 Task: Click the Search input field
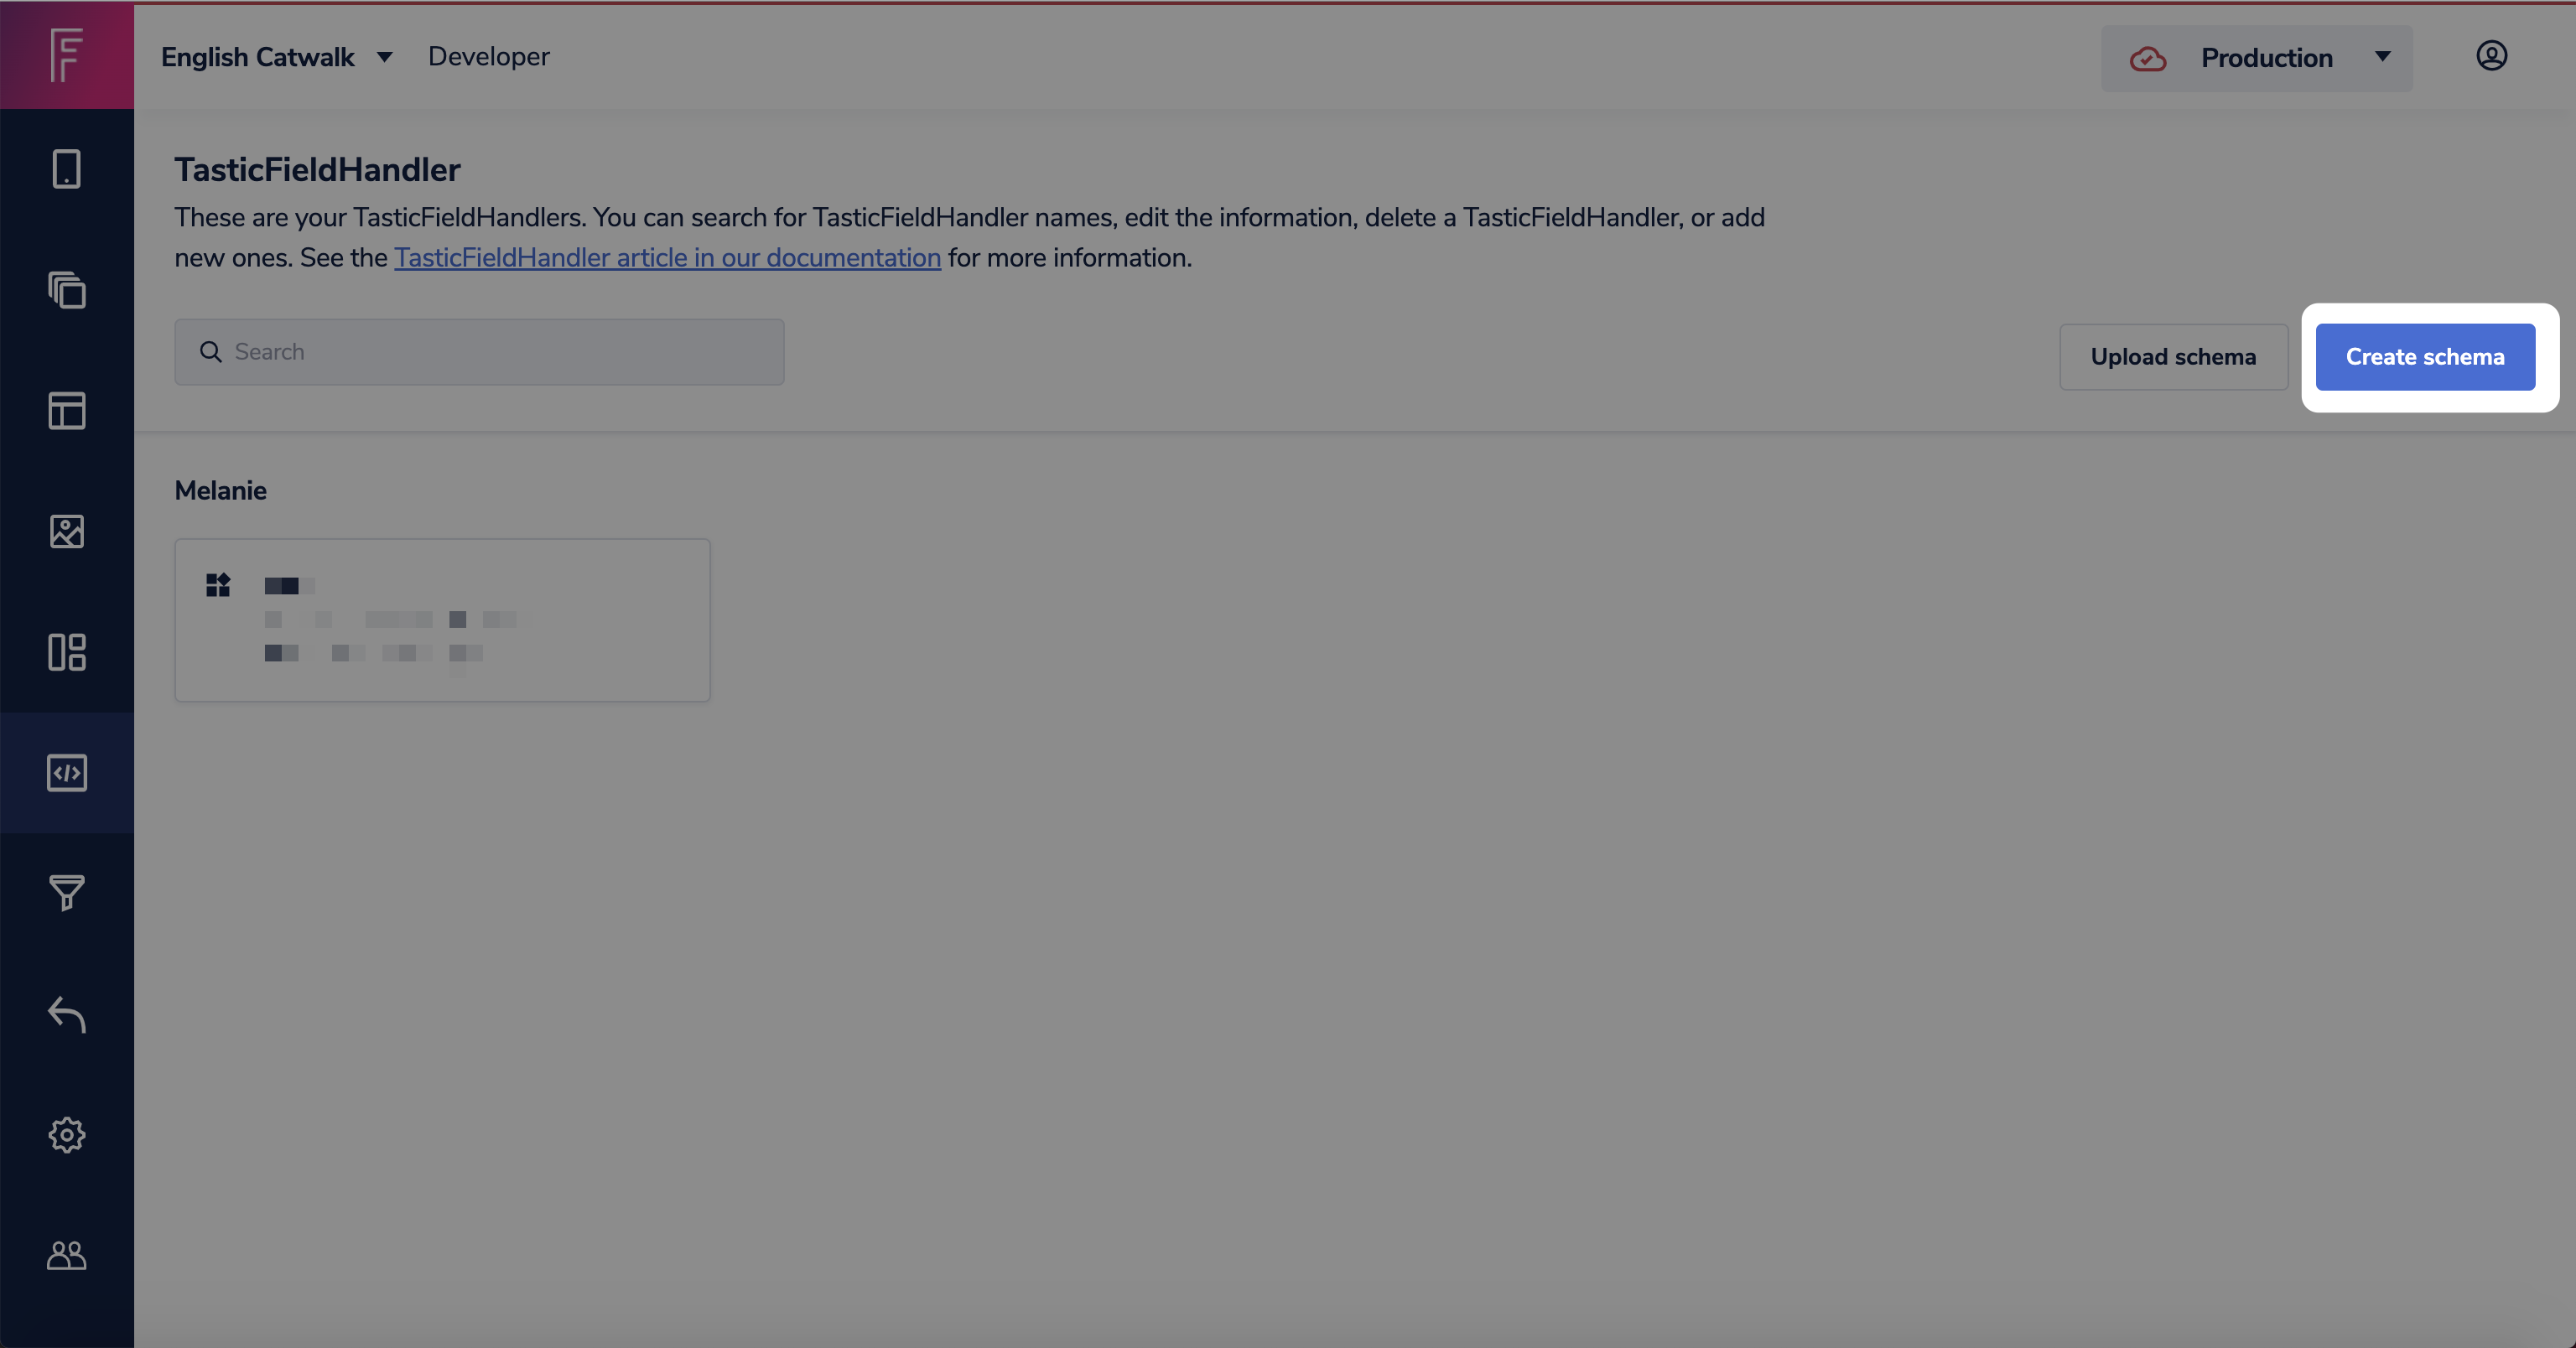point(480,352)
